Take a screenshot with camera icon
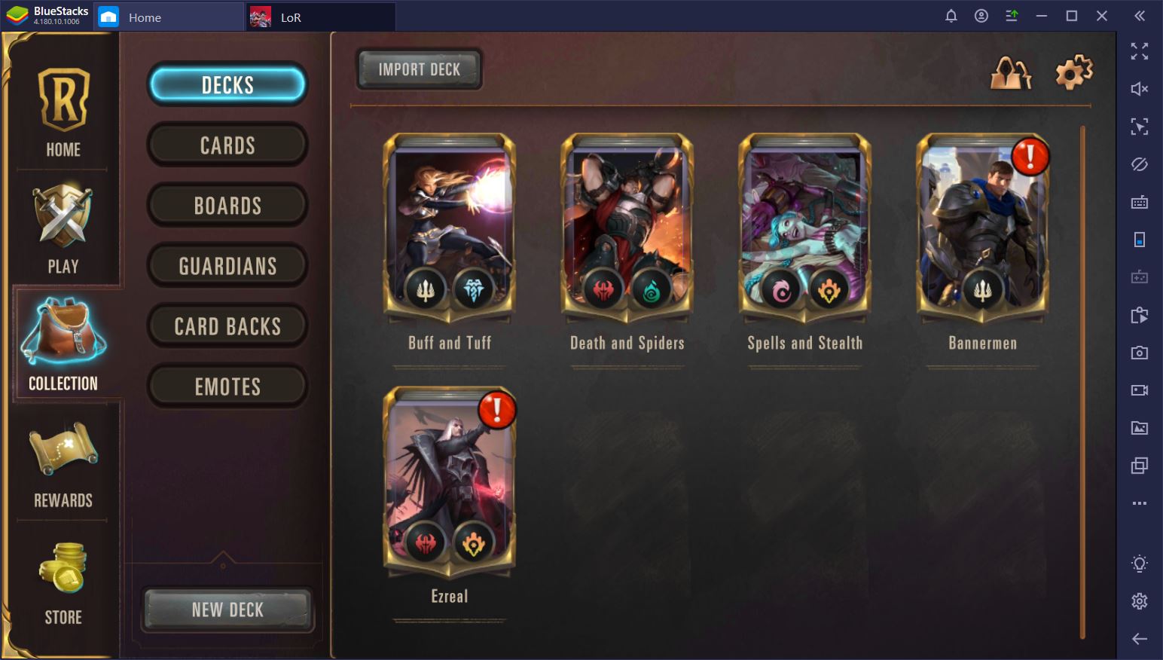 click(x=1140, y=353)
